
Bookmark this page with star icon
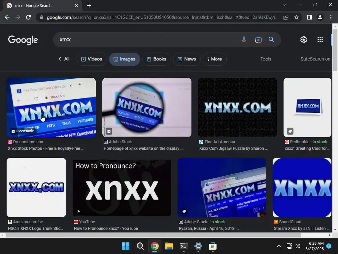click(x=296, y=17)
